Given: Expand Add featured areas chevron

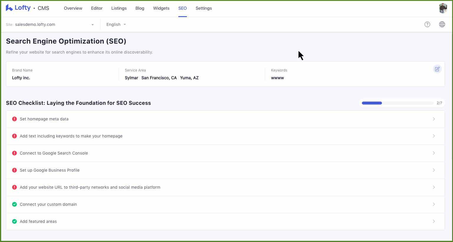Looking at the screenshot, I should (x=434, y=221).
